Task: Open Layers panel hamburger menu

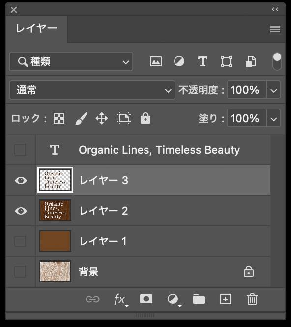Action: 275,29
